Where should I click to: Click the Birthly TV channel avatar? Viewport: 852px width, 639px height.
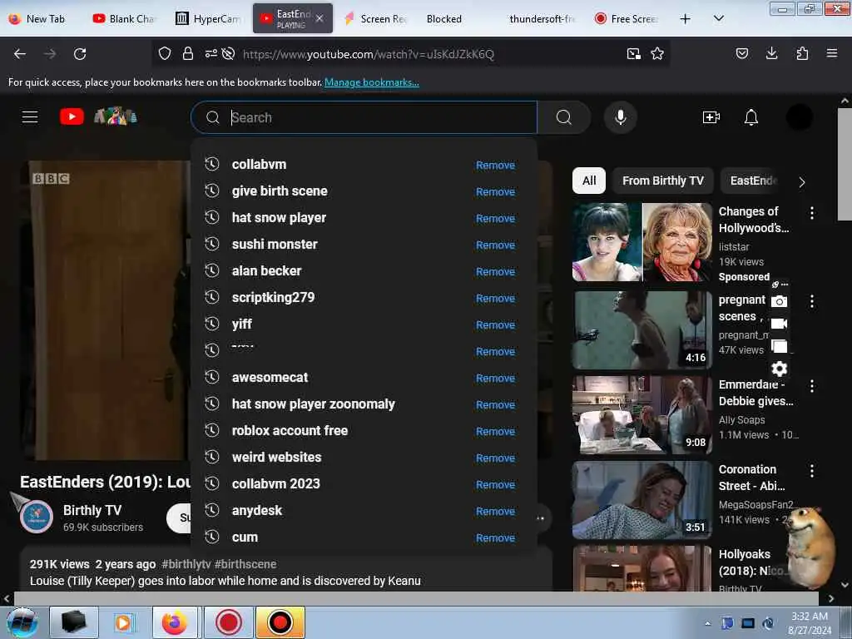(37, 517)
